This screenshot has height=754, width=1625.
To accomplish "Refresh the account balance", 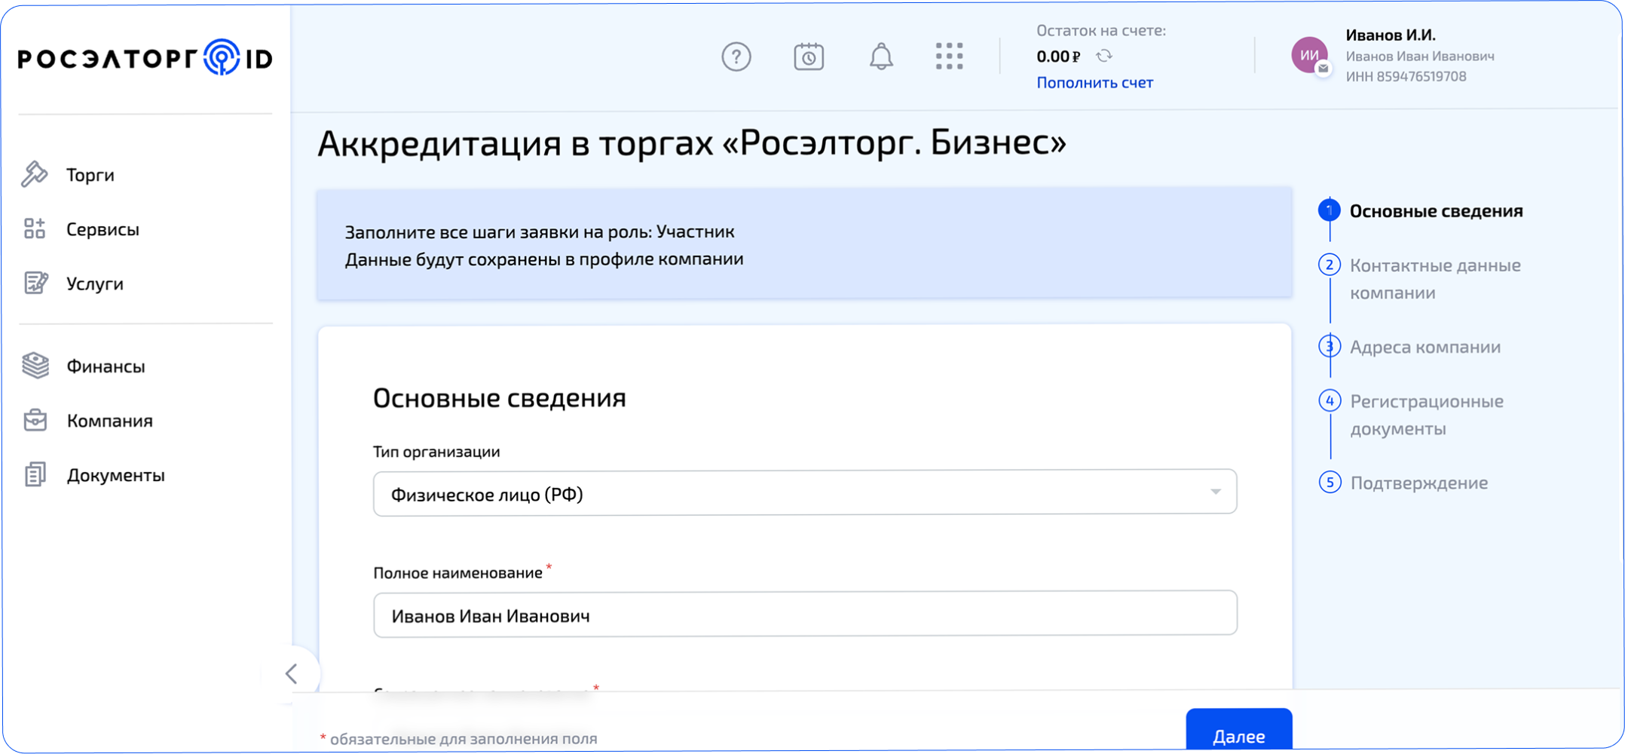I will point(1104,56).
